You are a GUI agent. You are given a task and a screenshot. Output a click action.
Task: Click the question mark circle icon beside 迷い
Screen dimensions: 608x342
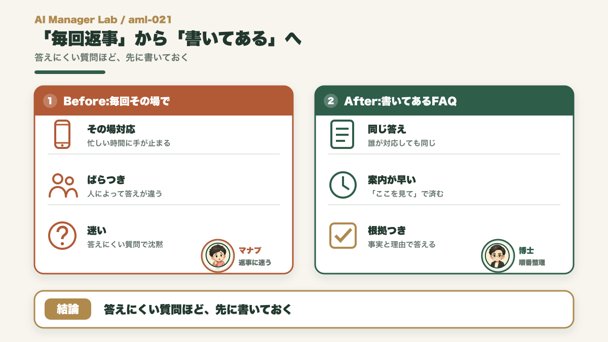click(x=62, y=236)
